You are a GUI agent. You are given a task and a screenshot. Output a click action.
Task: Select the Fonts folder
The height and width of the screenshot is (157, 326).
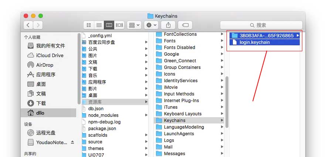pos(189,41)
